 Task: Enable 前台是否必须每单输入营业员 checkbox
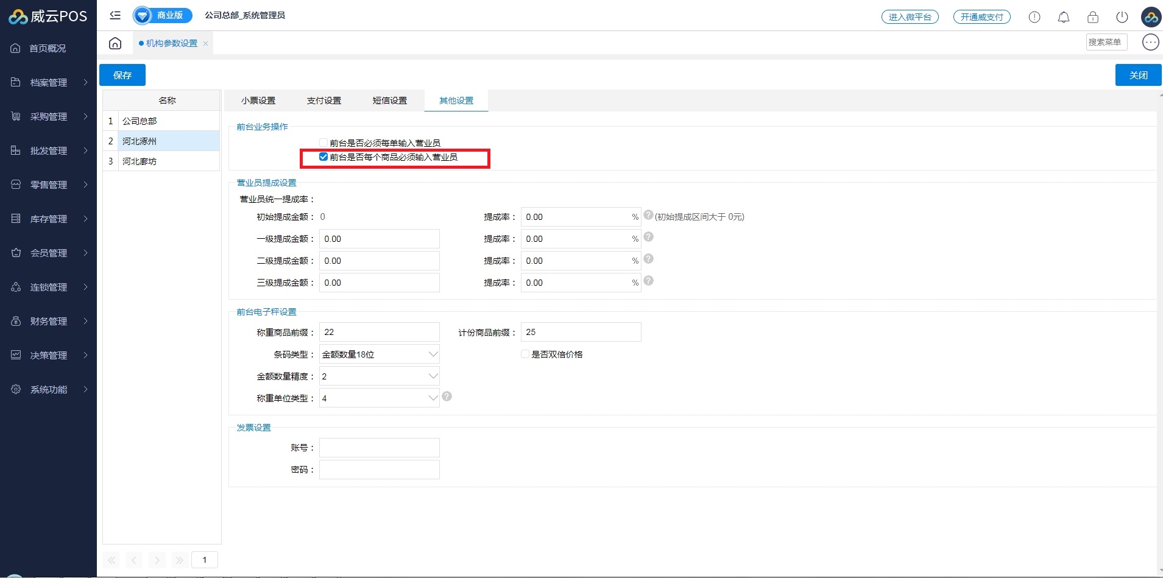pos(323,143)
